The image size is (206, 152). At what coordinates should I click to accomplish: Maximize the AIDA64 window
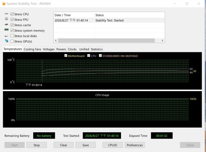[x=187, y=4]
